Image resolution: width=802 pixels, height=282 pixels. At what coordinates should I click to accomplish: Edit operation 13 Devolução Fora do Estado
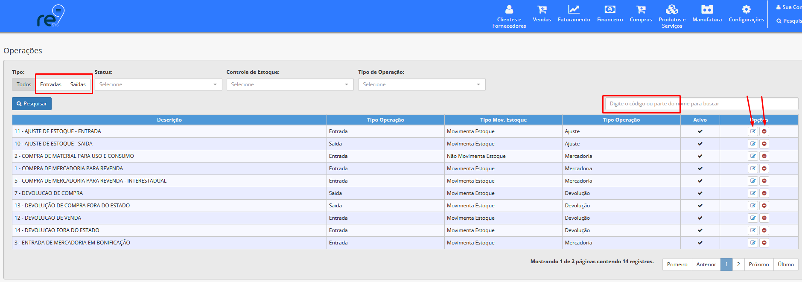coord(753,206)
